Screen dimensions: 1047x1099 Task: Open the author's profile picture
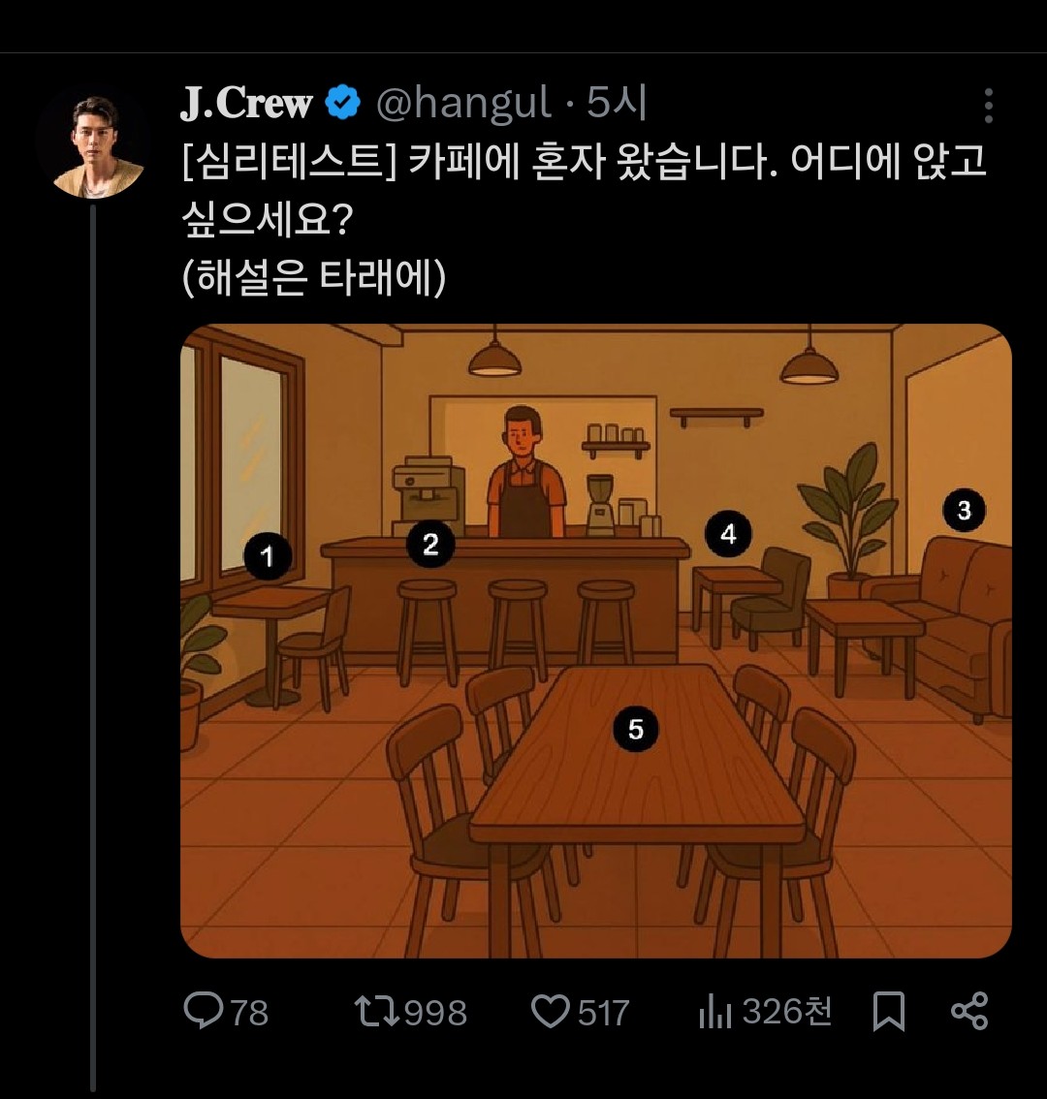pyautogui.click(x=92, y=143)
